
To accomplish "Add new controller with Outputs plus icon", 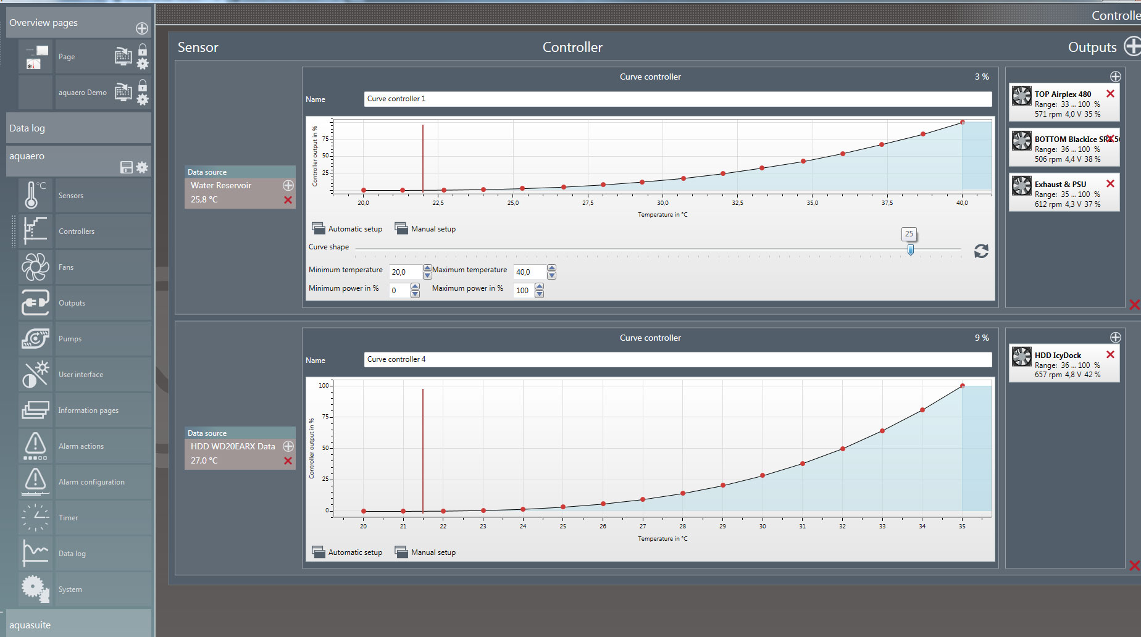I will (1132, 46).
